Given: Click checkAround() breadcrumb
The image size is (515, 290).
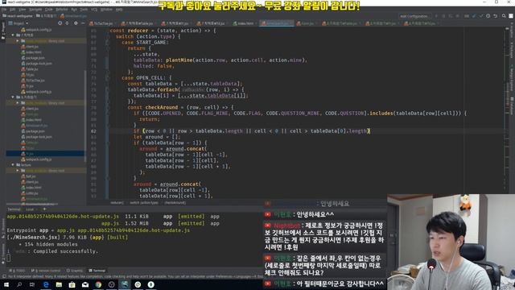Looking at the screenshot, I should point(175,203).
